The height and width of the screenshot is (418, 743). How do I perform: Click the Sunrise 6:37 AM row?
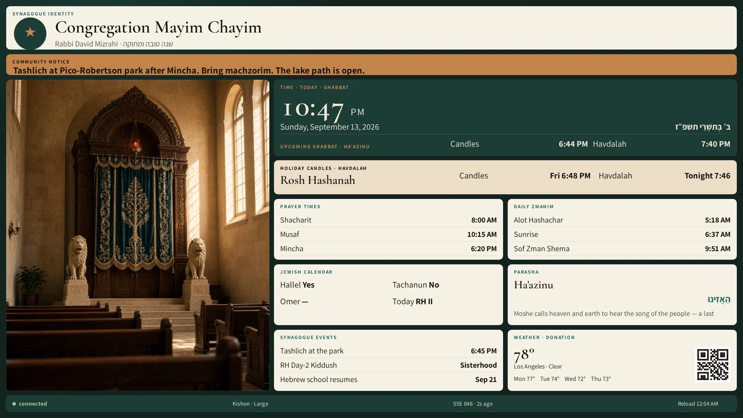coord(622,234)
